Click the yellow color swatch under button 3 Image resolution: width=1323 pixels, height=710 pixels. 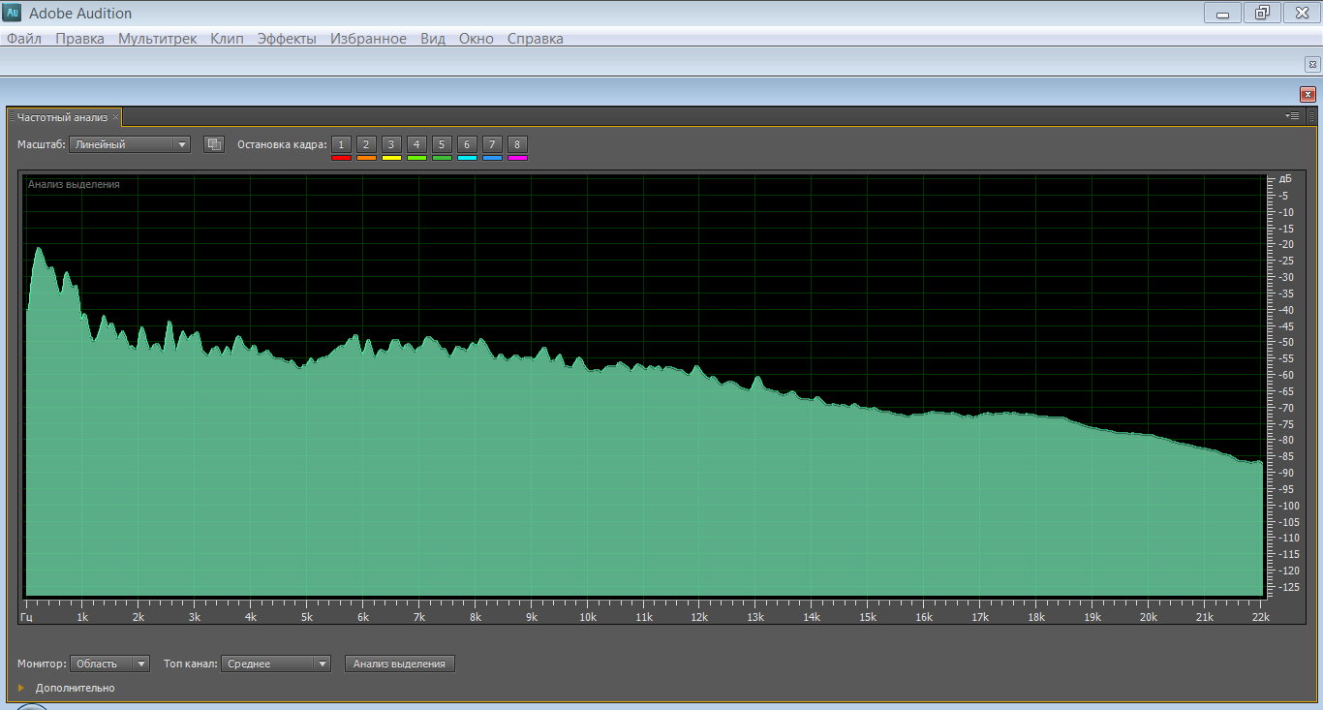click(x=391, y=158)
